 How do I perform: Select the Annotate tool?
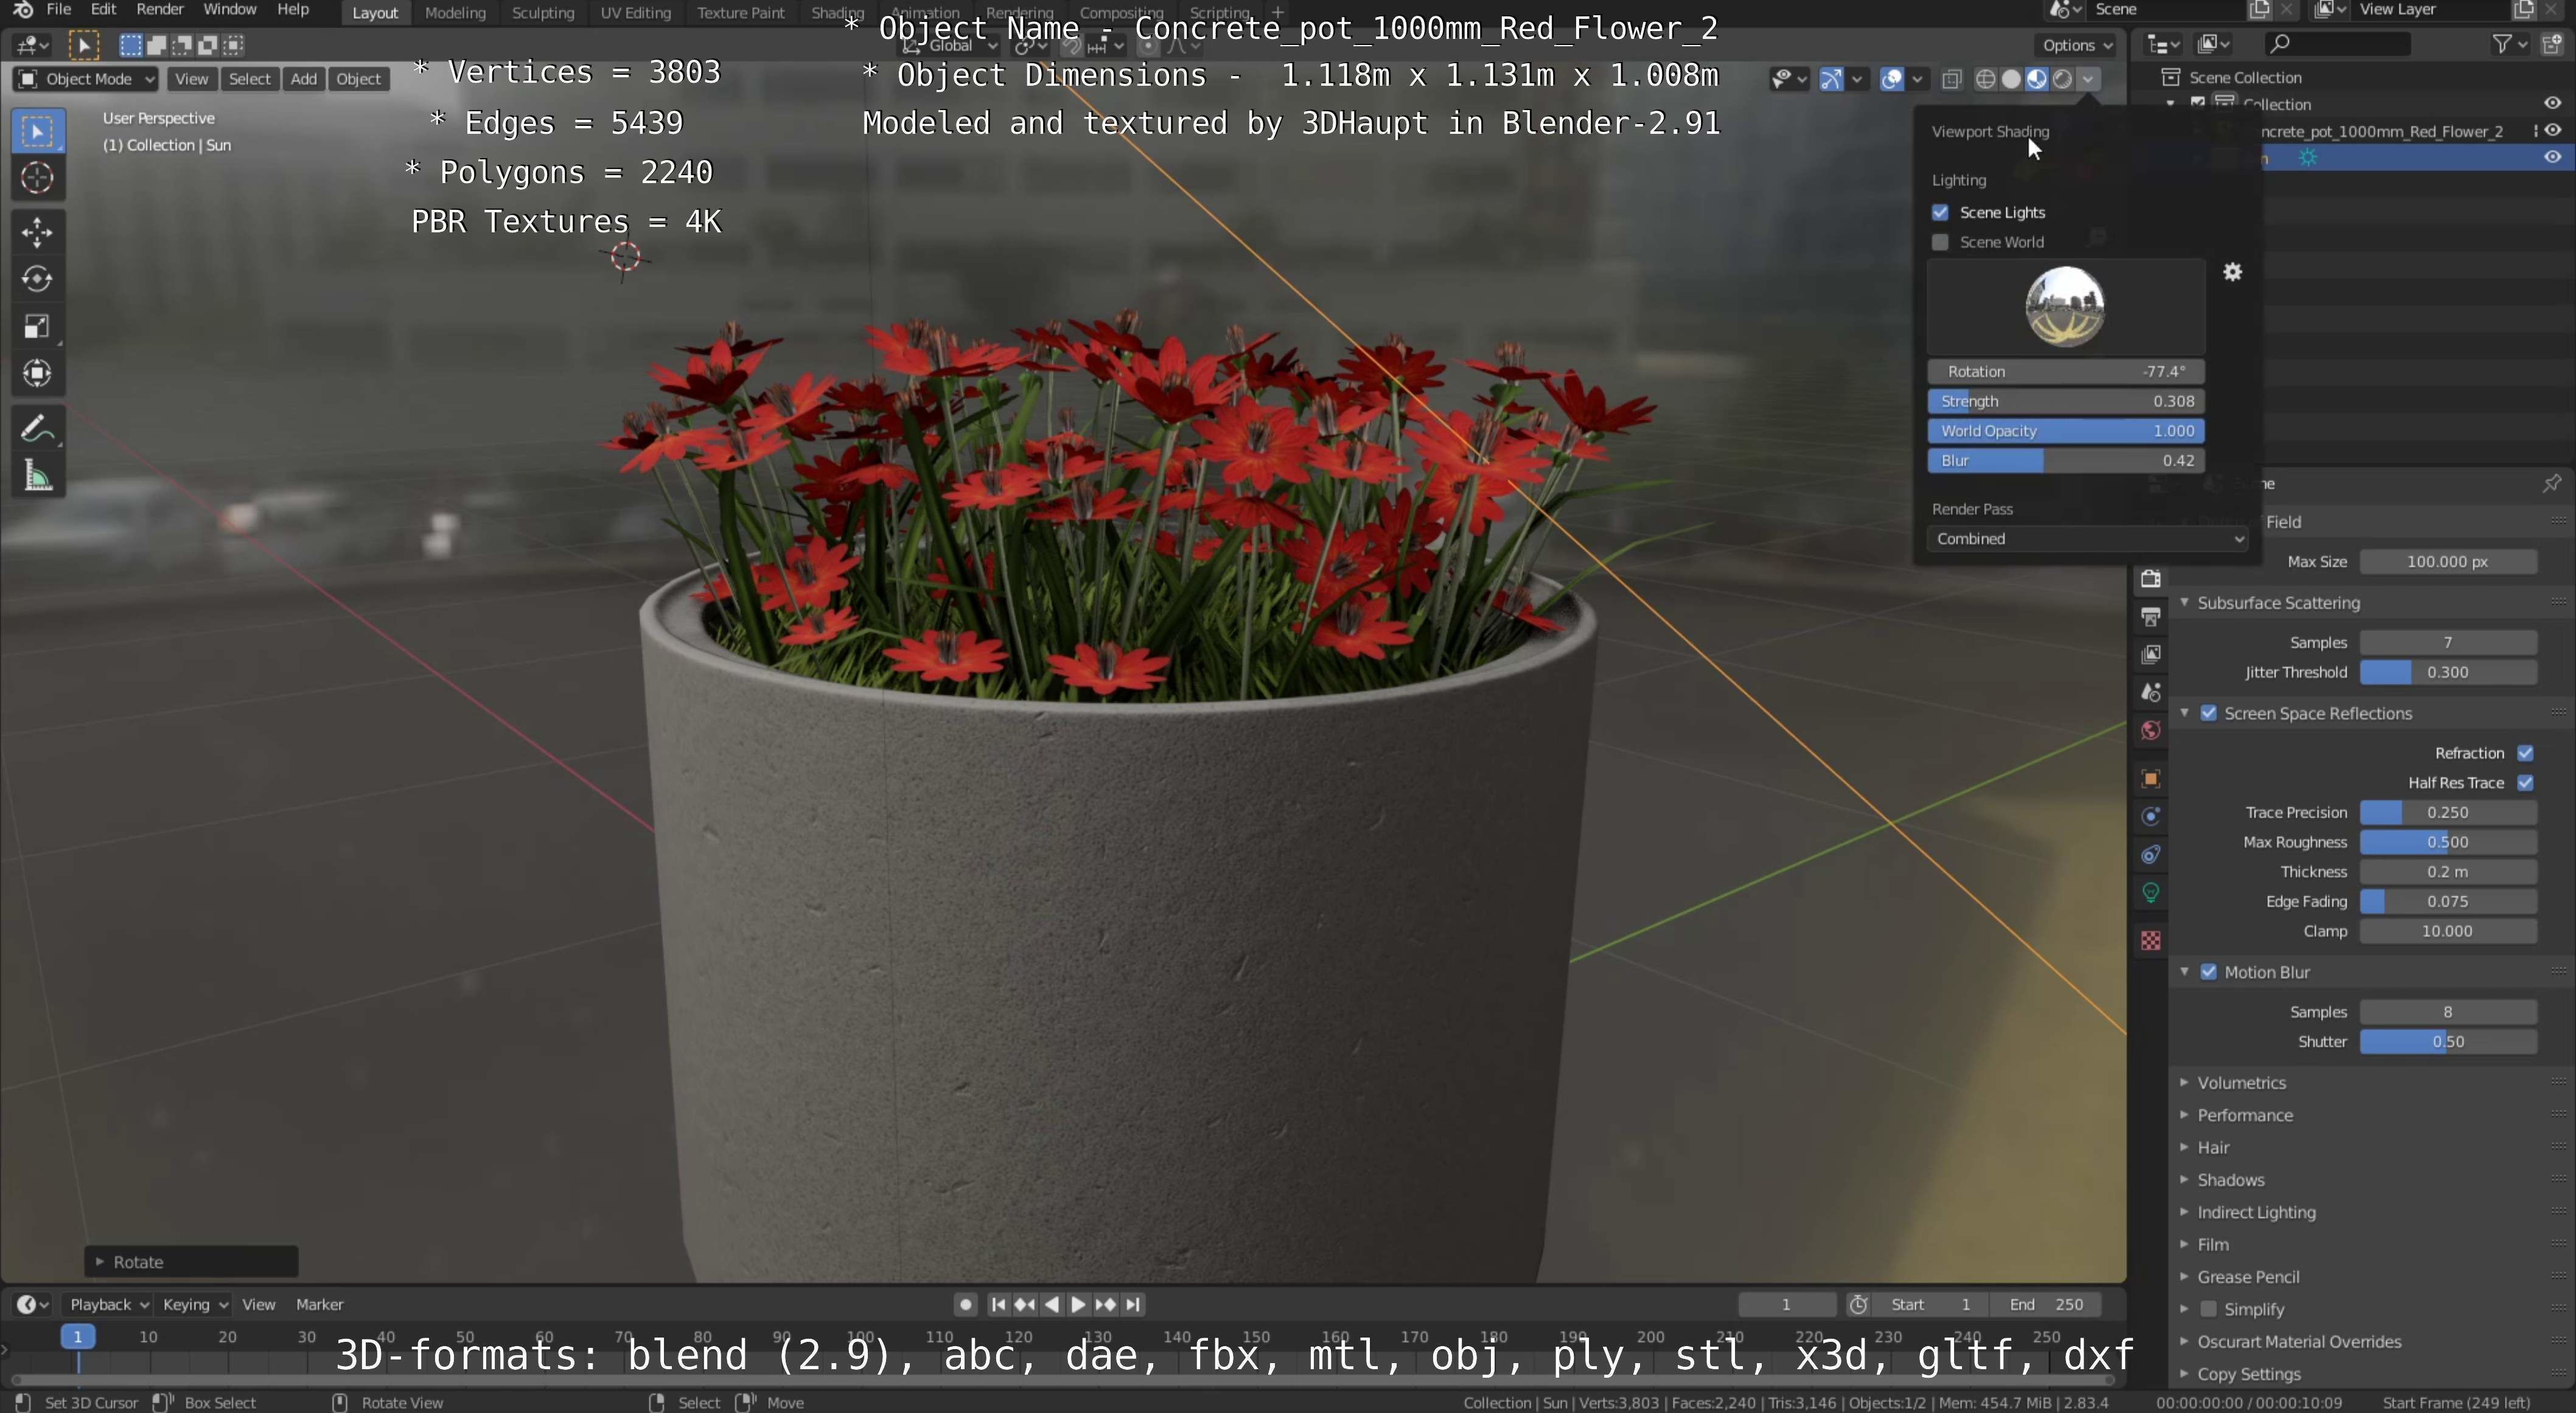click(38, 429)
